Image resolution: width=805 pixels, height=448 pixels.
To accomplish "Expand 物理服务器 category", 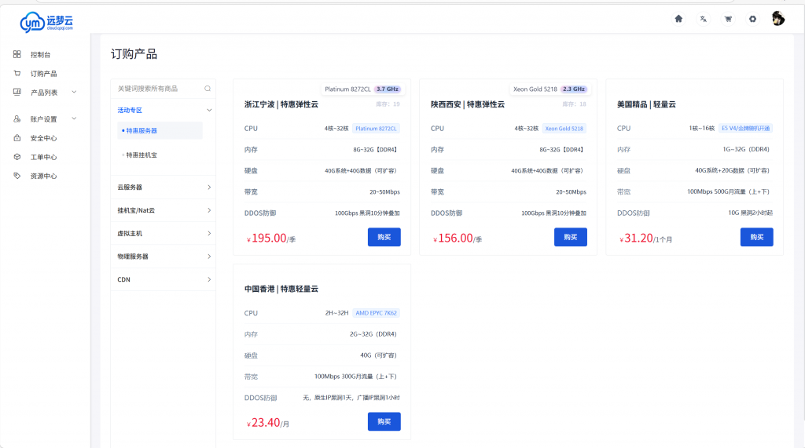I will tap(164, 257).
